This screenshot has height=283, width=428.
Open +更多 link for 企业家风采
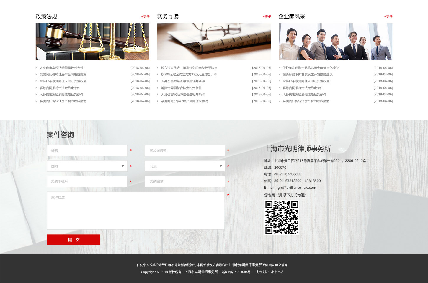click(x=388, y=17)
